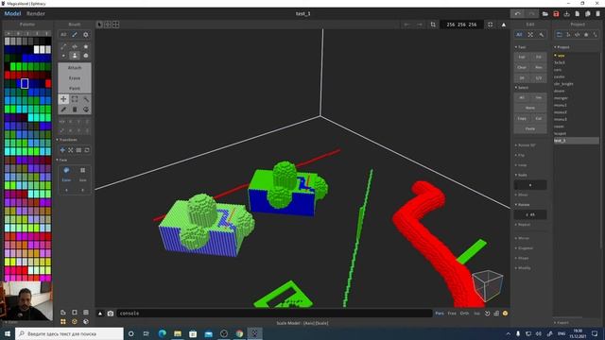Image resolution: width=605 pixels, height=340 pixels.
Task: Switch camera to Orth mode
Action: [464, 314]
